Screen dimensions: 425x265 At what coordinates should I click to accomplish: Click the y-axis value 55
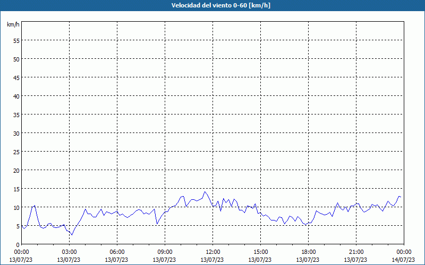coord(16,41)
